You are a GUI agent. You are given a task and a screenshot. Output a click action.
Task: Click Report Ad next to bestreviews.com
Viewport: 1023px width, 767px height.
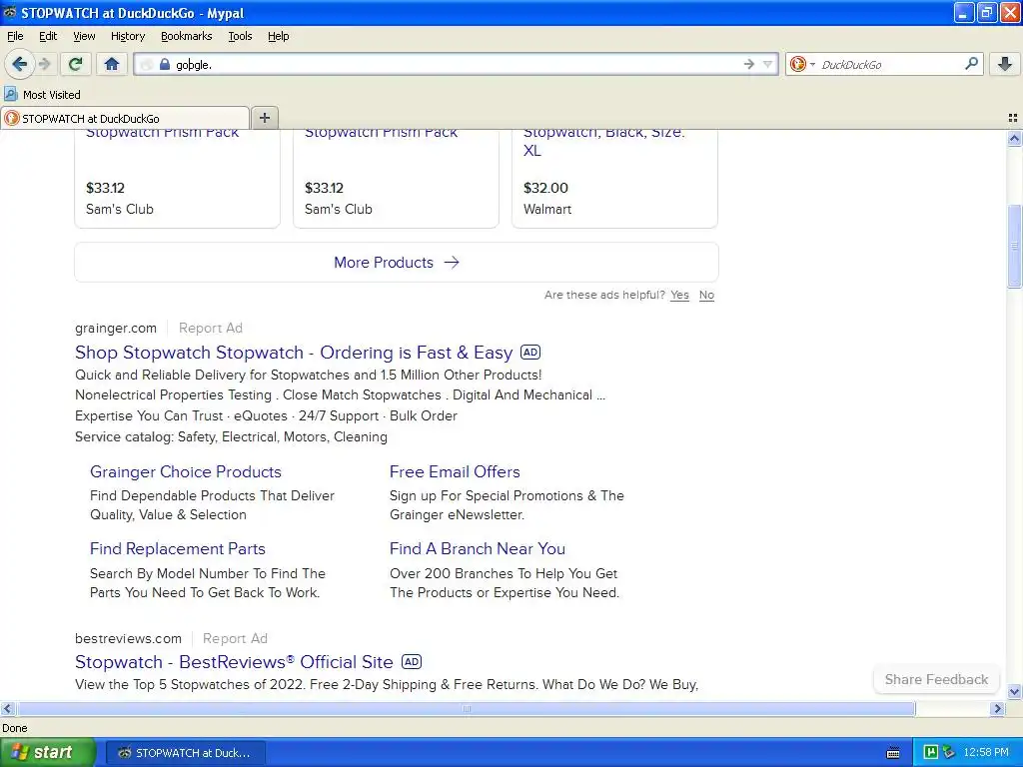coord(235,638)
